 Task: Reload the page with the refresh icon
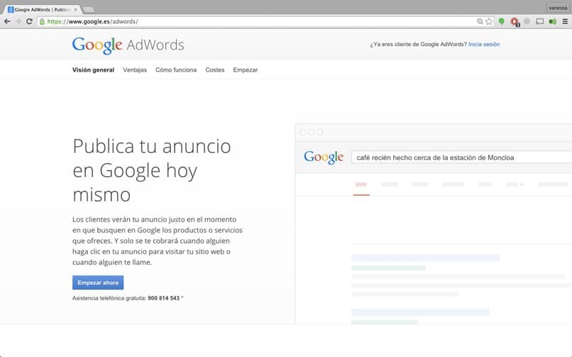coord(30,21)
